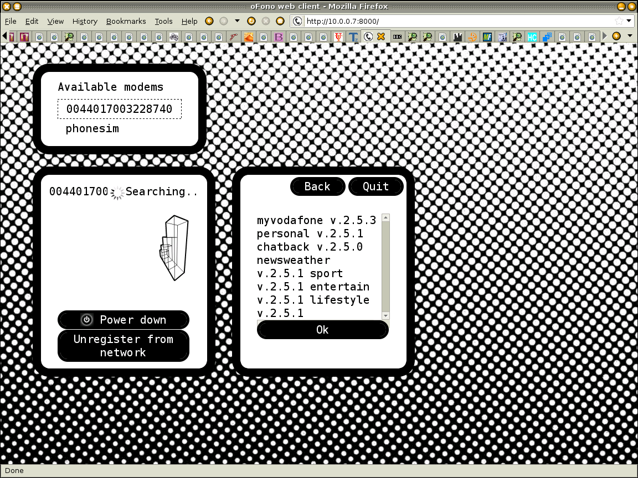
Task: Close the current tab with the orange X
Action: 381,37
